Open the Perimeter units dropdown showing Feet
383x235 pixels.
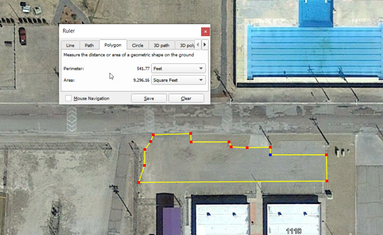(178, 68)
